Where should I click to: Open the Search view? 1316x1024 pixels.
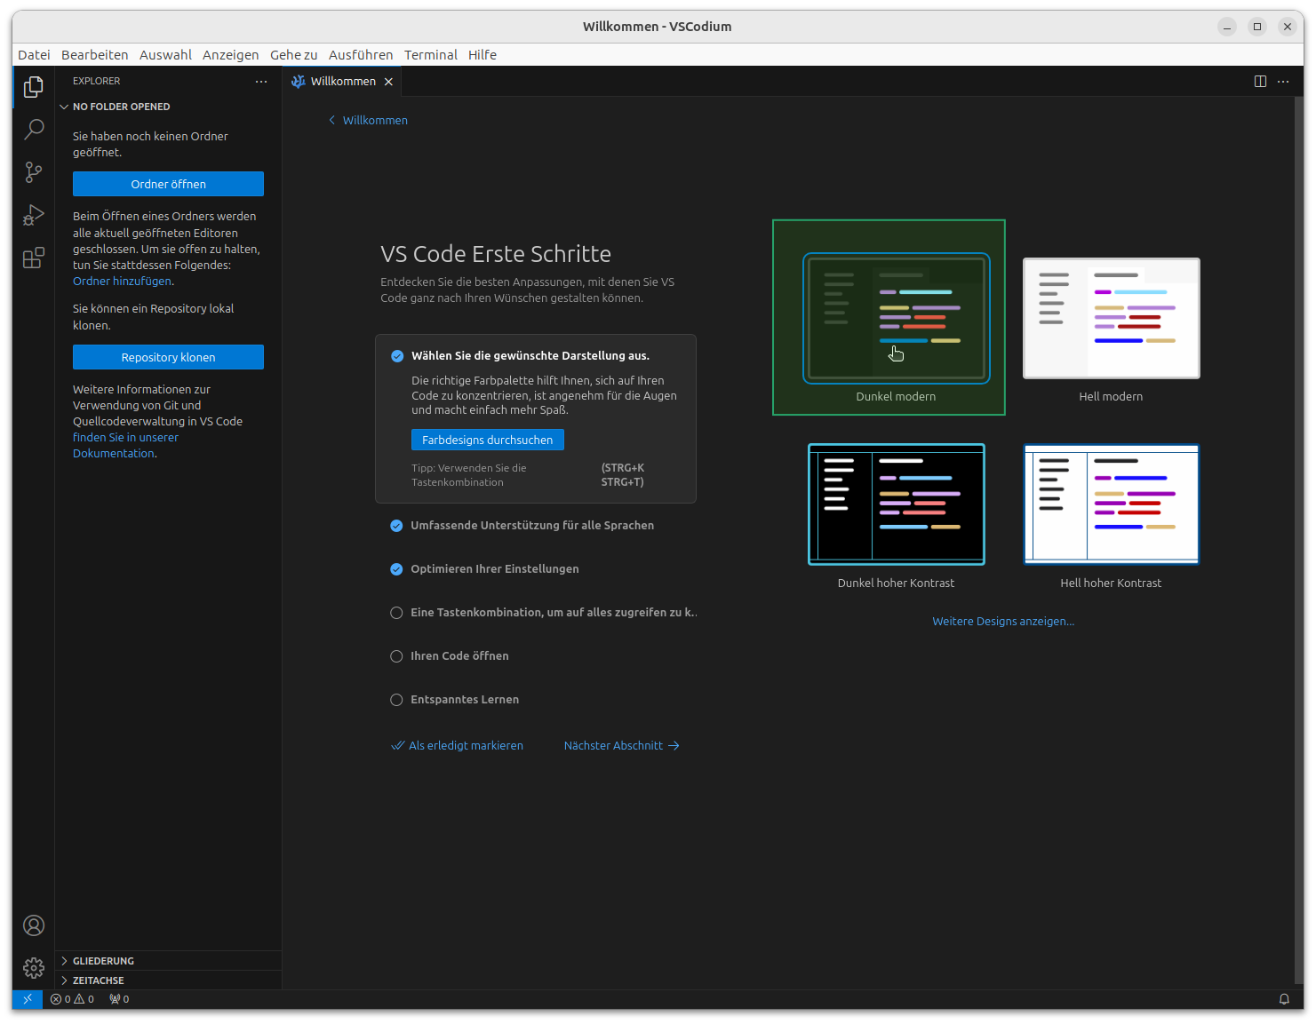tap(33, 130)
